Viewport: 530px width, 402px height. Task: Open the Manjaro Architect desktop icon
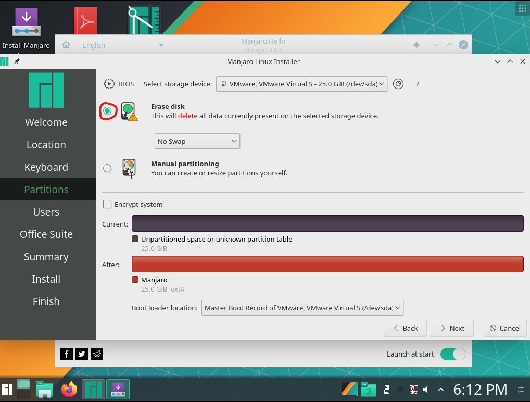tap(144, 20)
